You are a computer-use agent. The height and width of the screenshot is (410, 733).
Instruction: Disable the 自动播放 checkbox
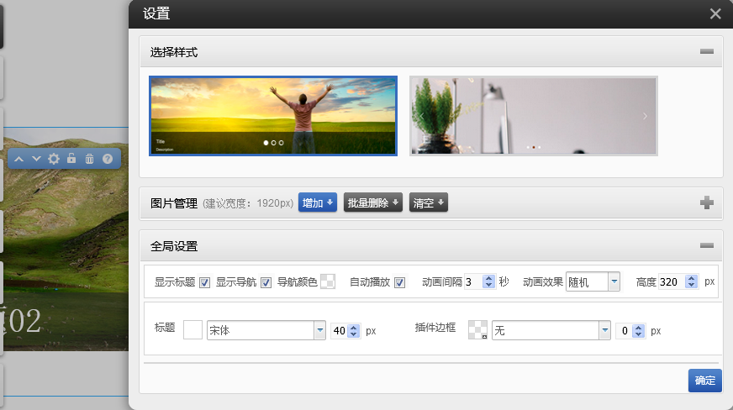tap(400, 282)
